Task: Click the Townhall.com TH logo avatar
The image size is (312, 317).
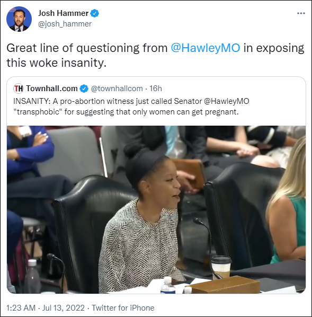Action: pyautogui.click(x=19, y=89)
